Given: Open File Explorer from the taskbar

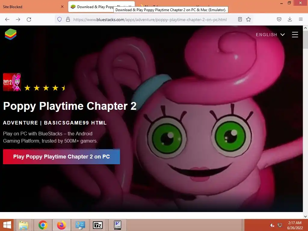Looking at the screenshot, I should click(23, 225).
